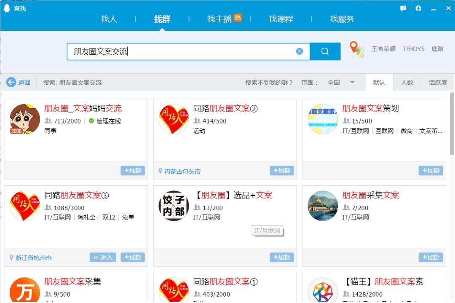Join group 朋友圈文案策划 via 加群

[x=431, y=170]
